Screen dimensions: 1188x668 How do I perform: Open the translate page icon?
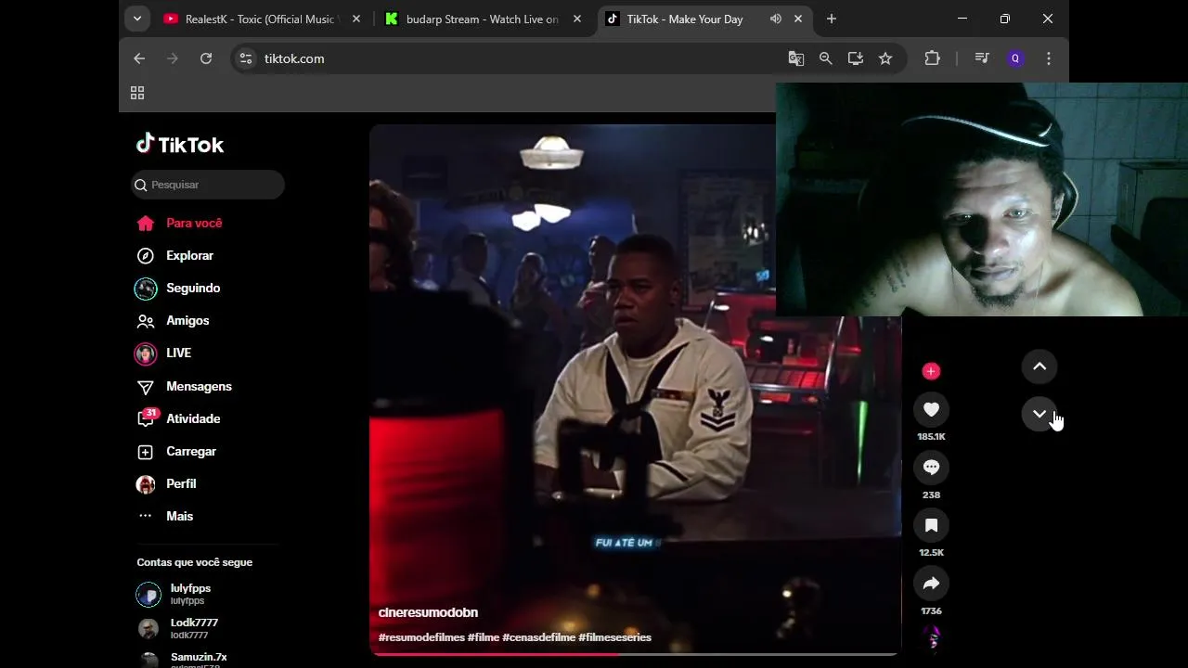coord(796,58)
